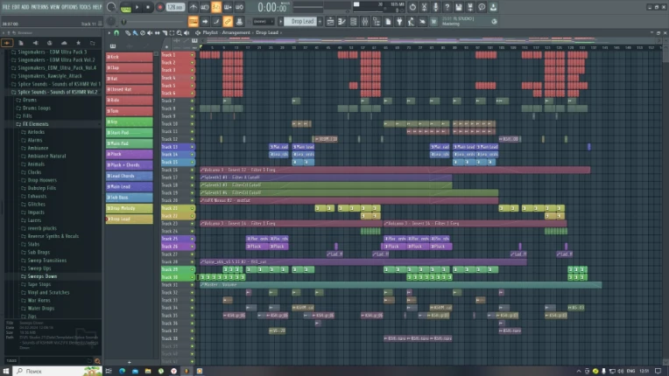Open the Windows Start menu
Screen dimensions: 669x376
tap(6, 372)
